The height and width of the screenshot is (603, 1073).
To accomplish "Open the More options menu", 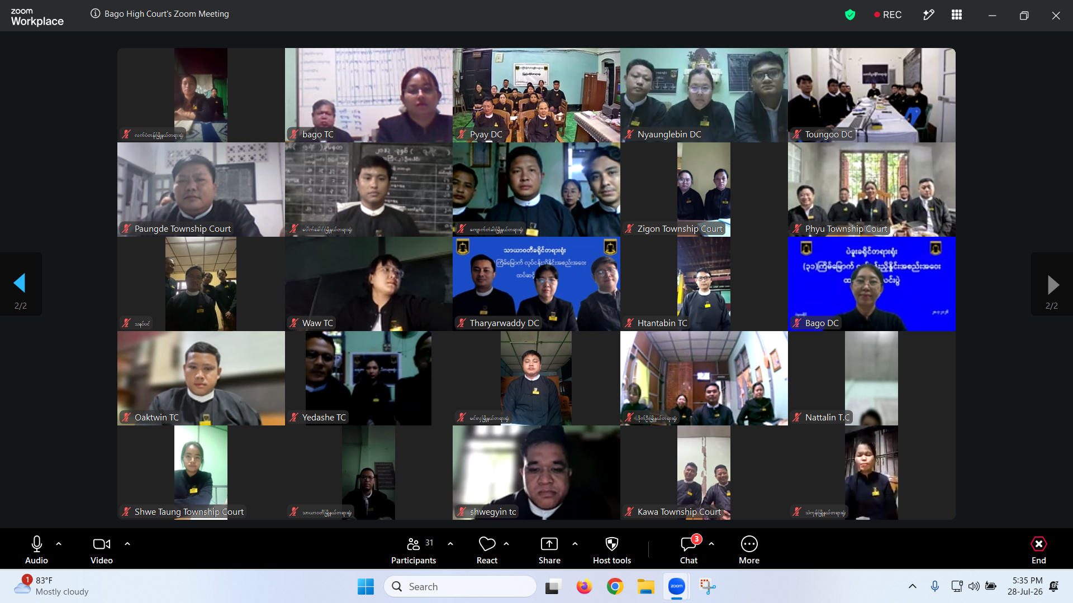I will pyautogui.click(x=749, y=550).
